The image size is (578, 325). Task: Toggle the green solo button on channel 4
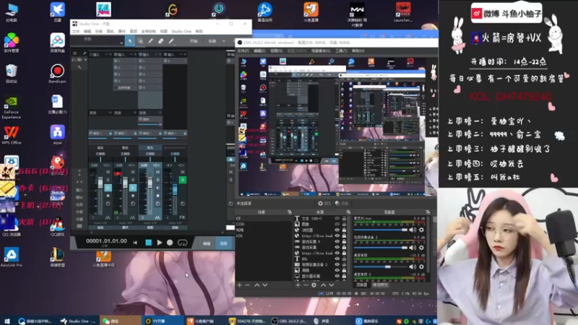(183, 180)
